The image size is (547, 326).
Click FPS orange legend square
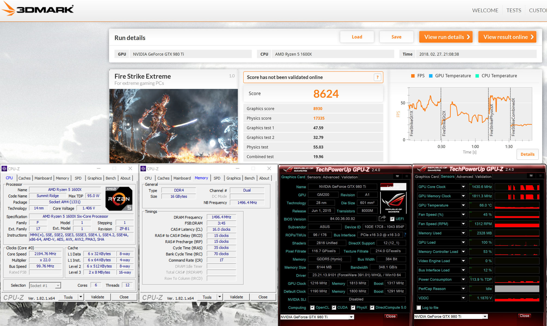click(413, 76)
